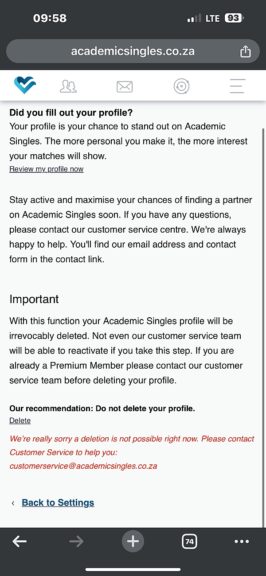Tap the customerservice@academicsingles.co.za email address
This screenshot has width=266, height=576.
83,466
